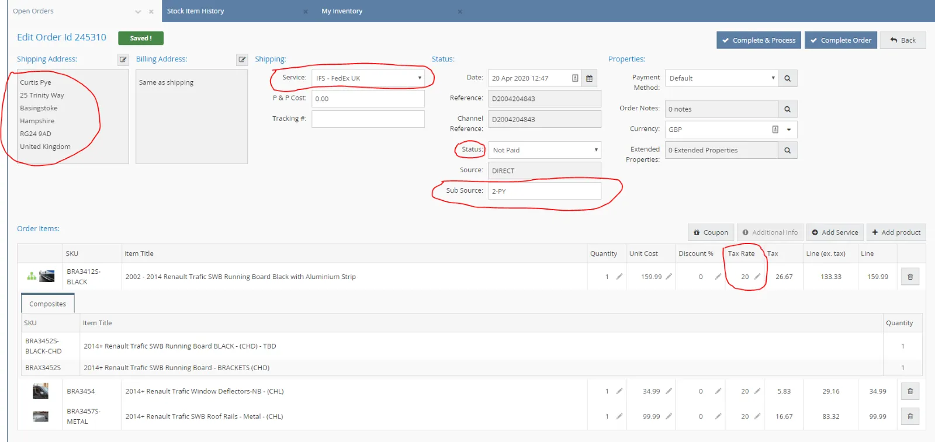Click the P & P Cost field
Image resolution: width=935 pixels, height=442 pixels.
(x=368, y=99)
